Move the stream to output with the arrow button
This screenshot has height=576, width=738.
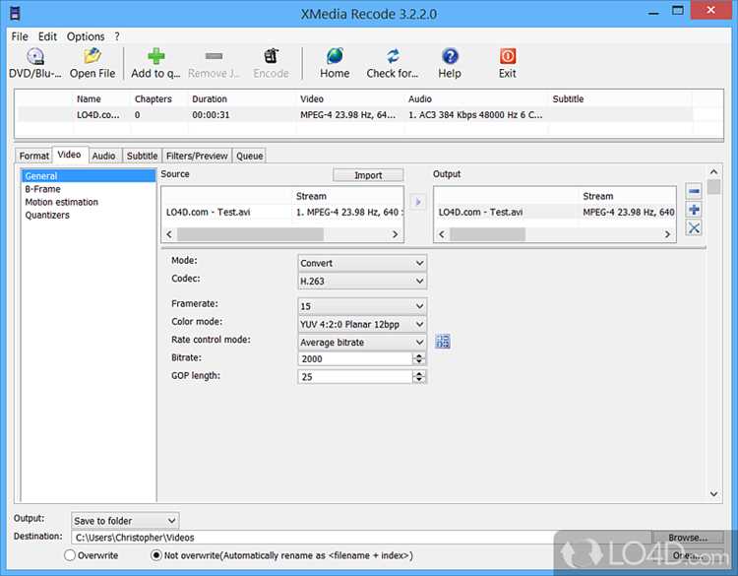pyautogui.click(x=417, y=202)
